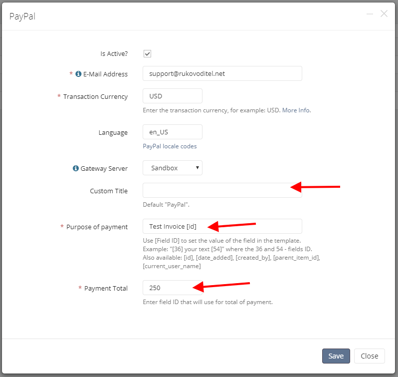Click the info icon beside E-Mail Address
Image resolution: width=398 pixels, height=377 pixels.
pyautogui.click(x=78, y=74)
